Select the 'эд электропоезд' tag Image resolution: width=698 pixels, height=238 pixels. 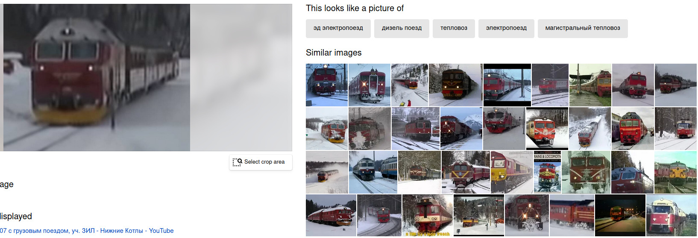(x=338, y=28)
